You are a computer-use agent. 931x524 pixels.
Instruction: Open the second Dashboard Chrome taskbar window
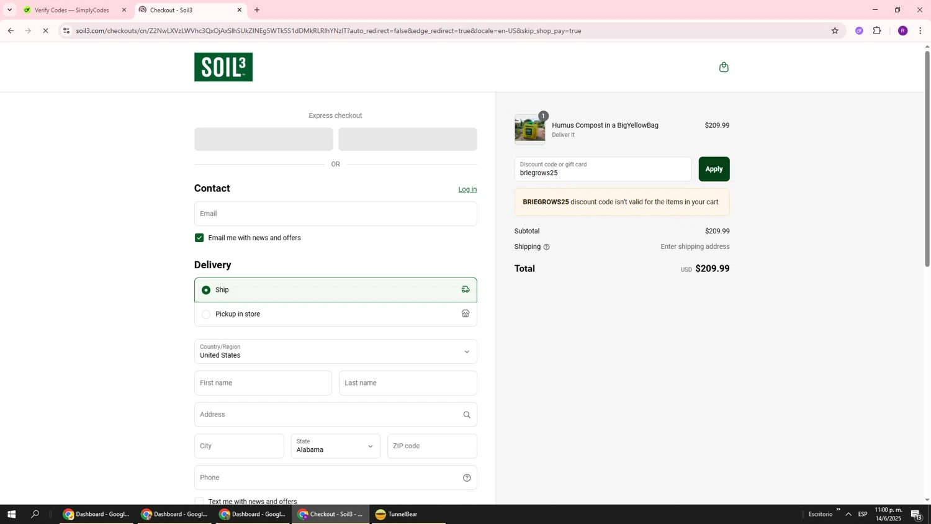pyautogui.click(x=174, y=514)
